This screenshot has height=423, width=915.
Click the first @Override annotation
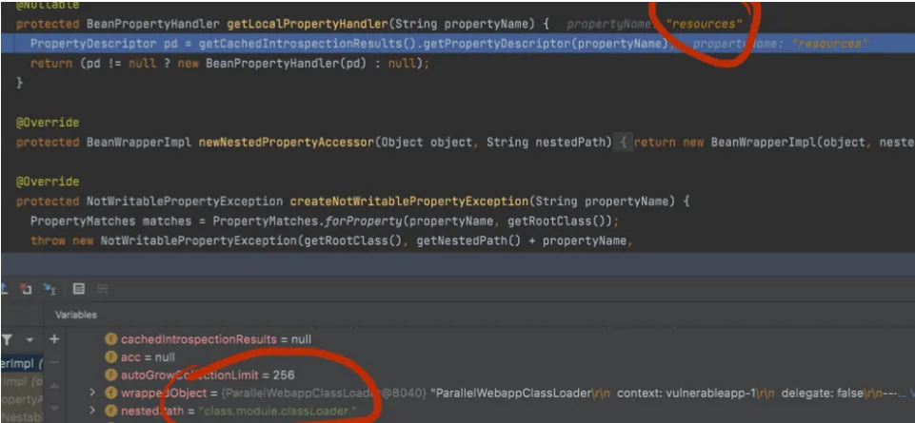click(x=48, y=124)
